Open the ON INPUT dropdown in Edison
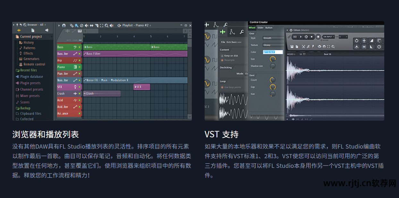The width and height of the screenshot is (399, 198). [328, 37]
